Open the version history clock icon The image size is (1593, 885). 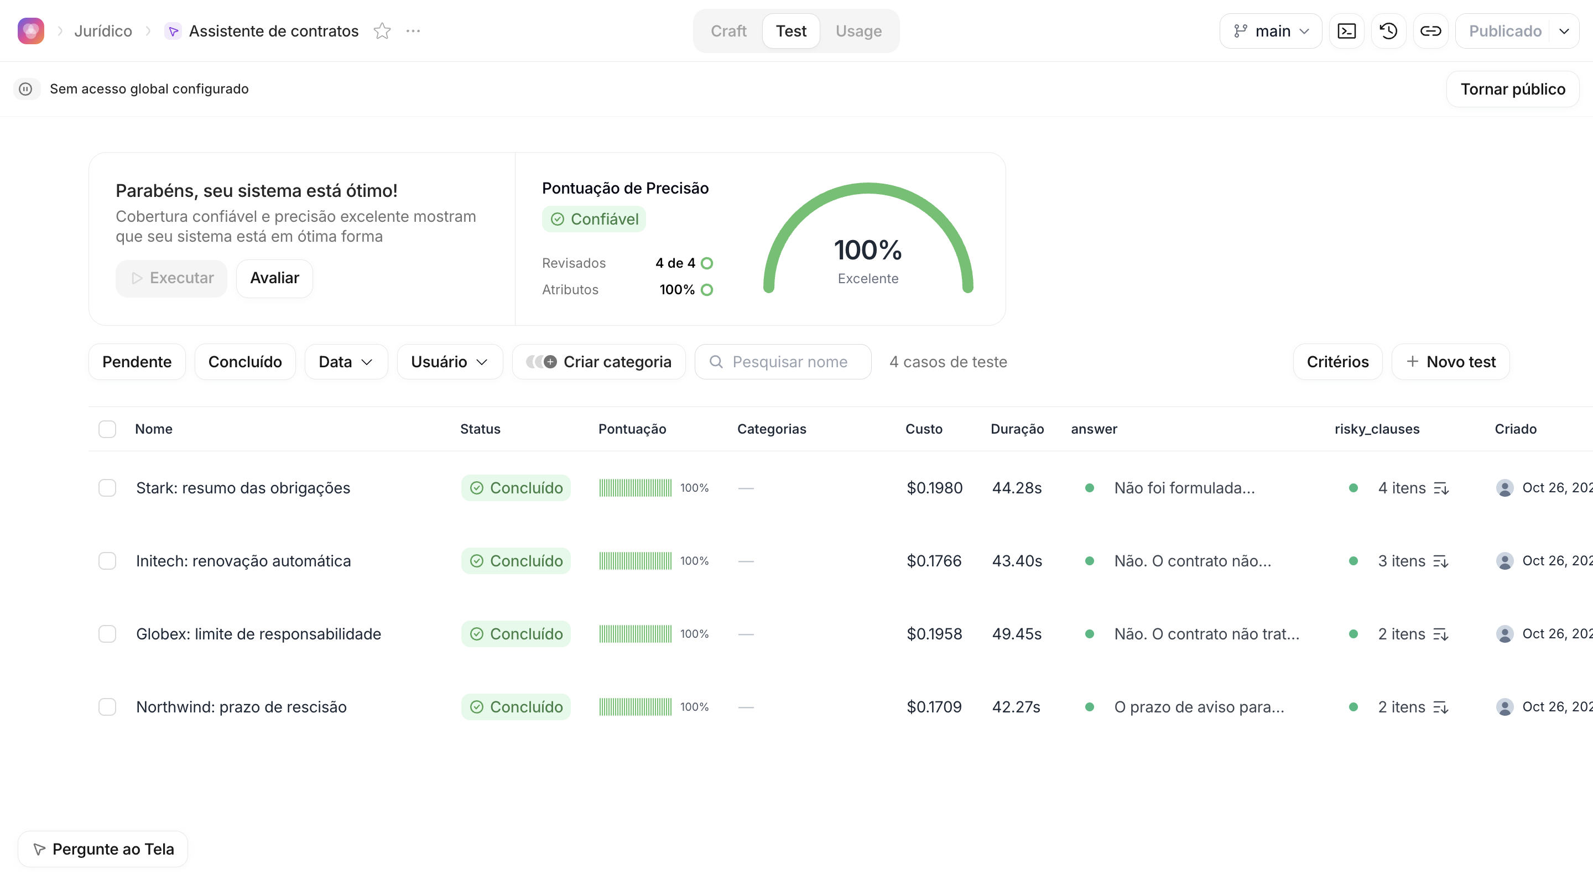click(1388, 31)
